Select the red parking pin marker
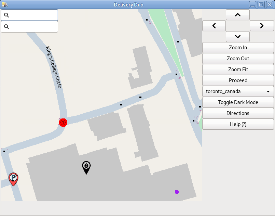 tap(13, 178)
